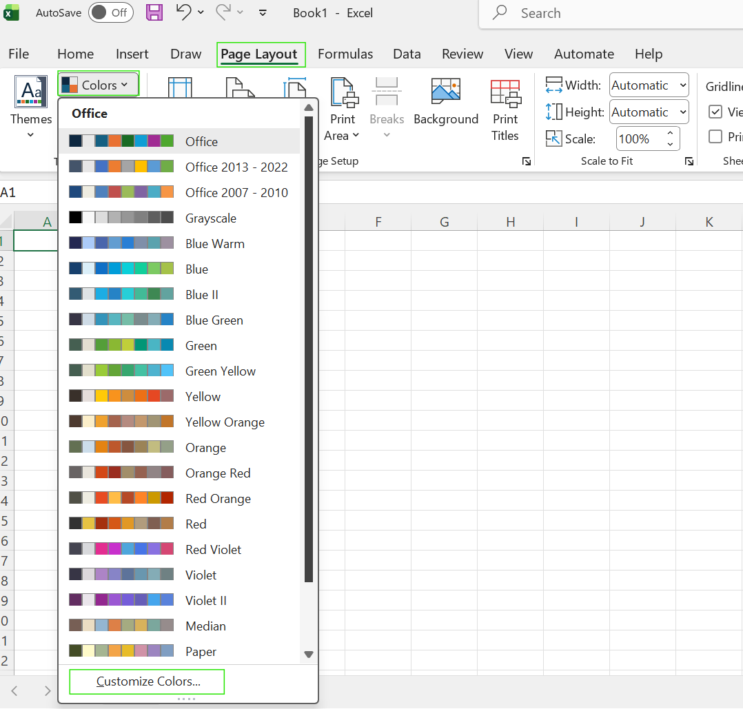Image resolution: width=743 pixels, height=709 pixels.
Task: Expand the Undo history dropdown arrow
Action: pos(201,12)
